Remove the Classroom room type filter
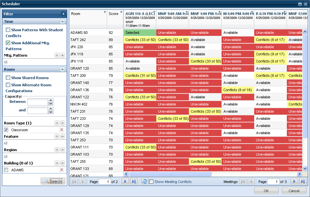The height and width of the screenshot is (197, 310). point(62,130)
